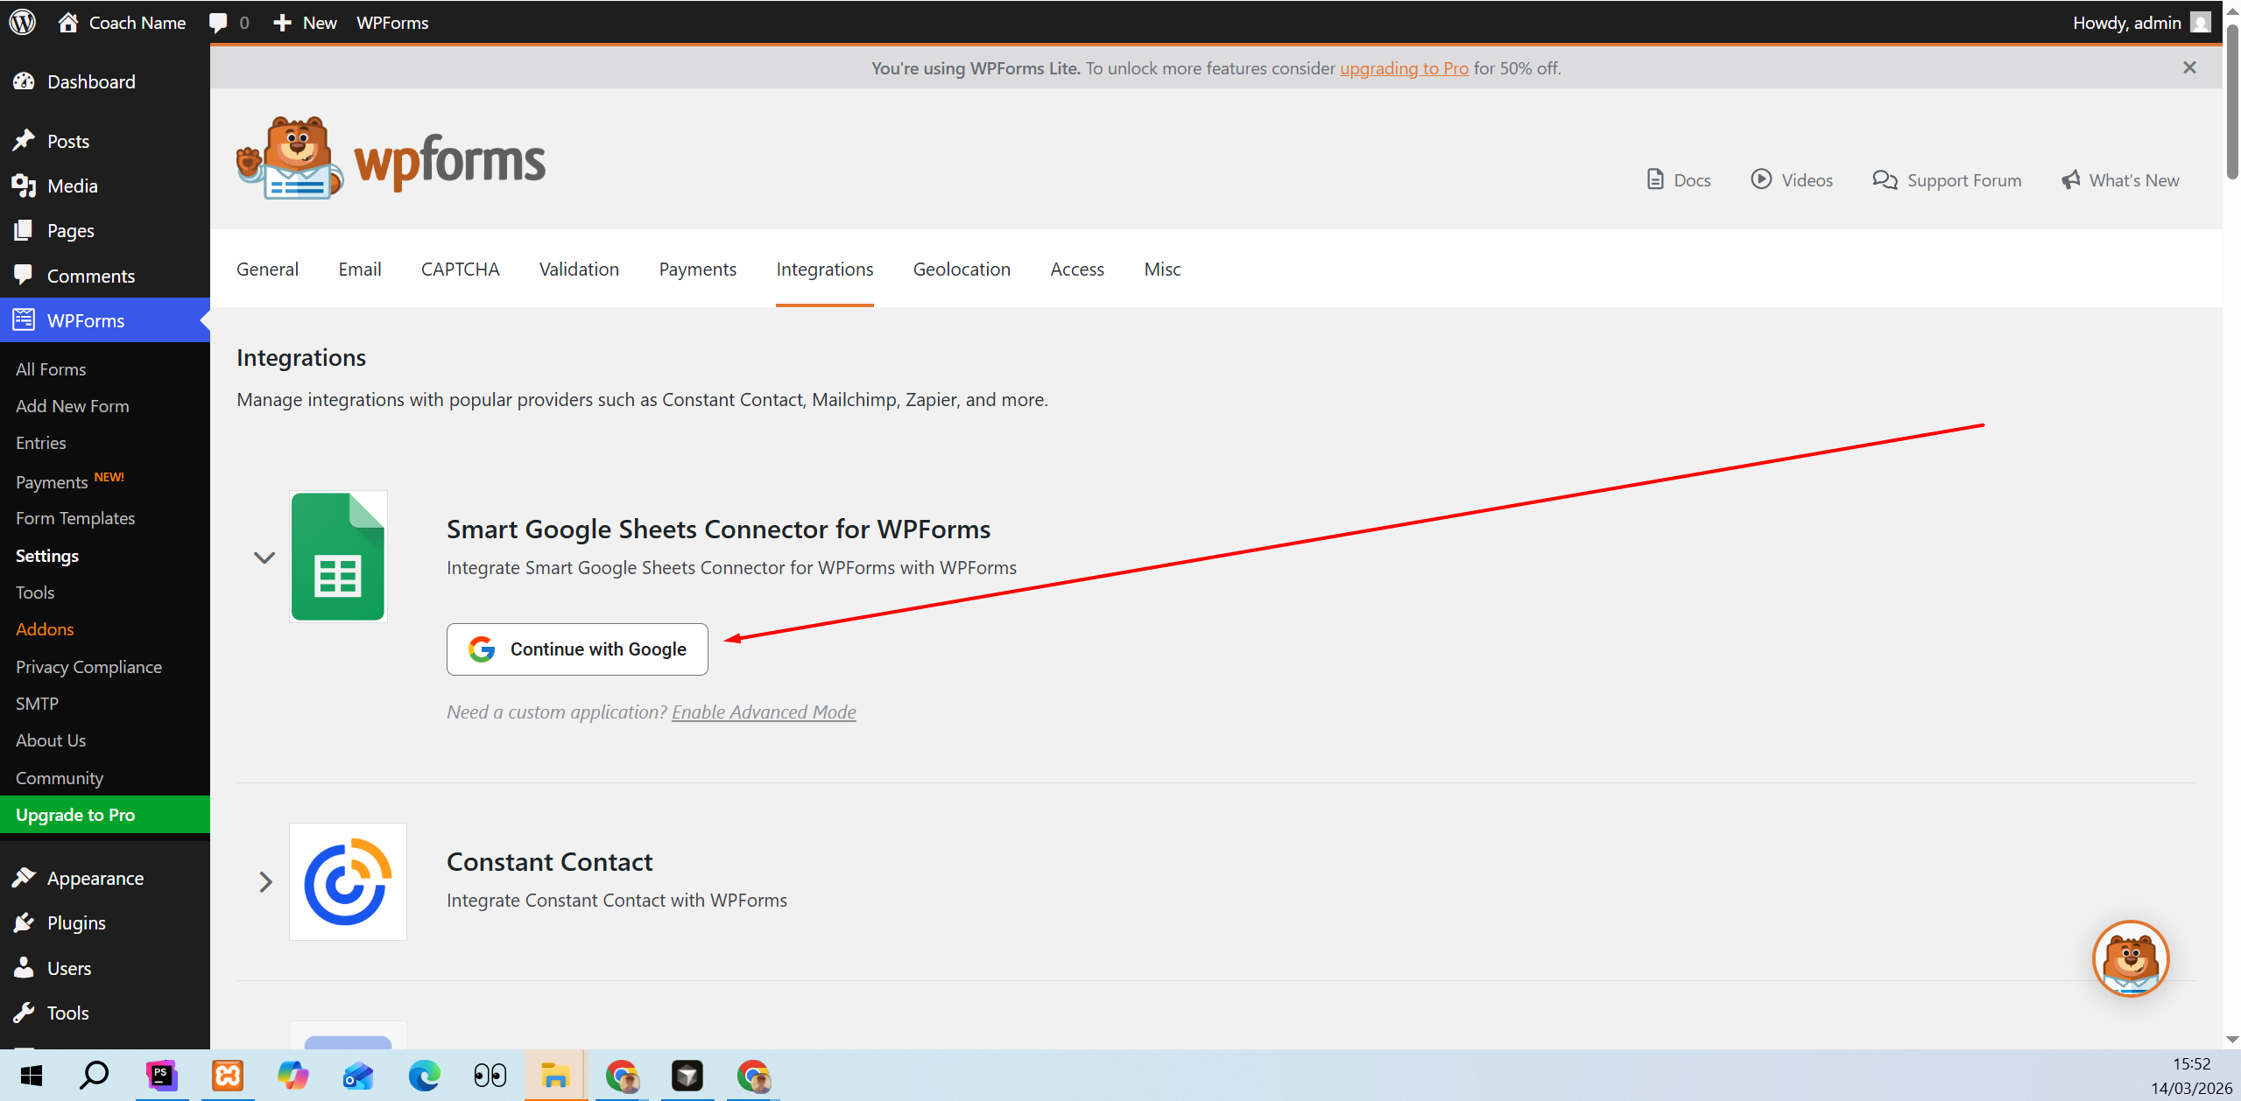Click the Constant Contact heading
This screenshot has width=2241, height=1101.
(x=550, y=861)
